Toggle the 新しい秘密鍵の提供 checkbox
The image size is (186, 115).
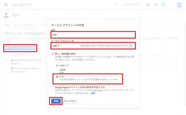coord(53,54)
